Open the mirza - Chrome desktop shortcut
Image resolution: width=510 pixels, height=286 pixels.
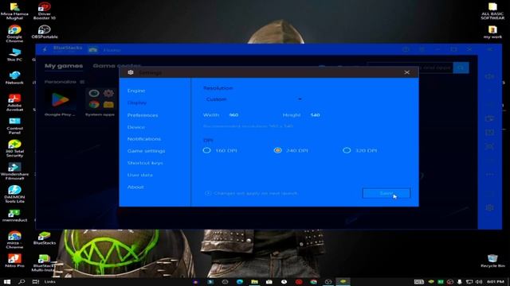(x=14, y=239)
